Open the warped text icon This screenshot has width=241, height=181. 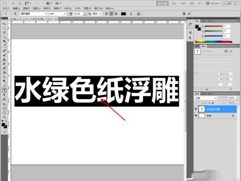[131, 14]
